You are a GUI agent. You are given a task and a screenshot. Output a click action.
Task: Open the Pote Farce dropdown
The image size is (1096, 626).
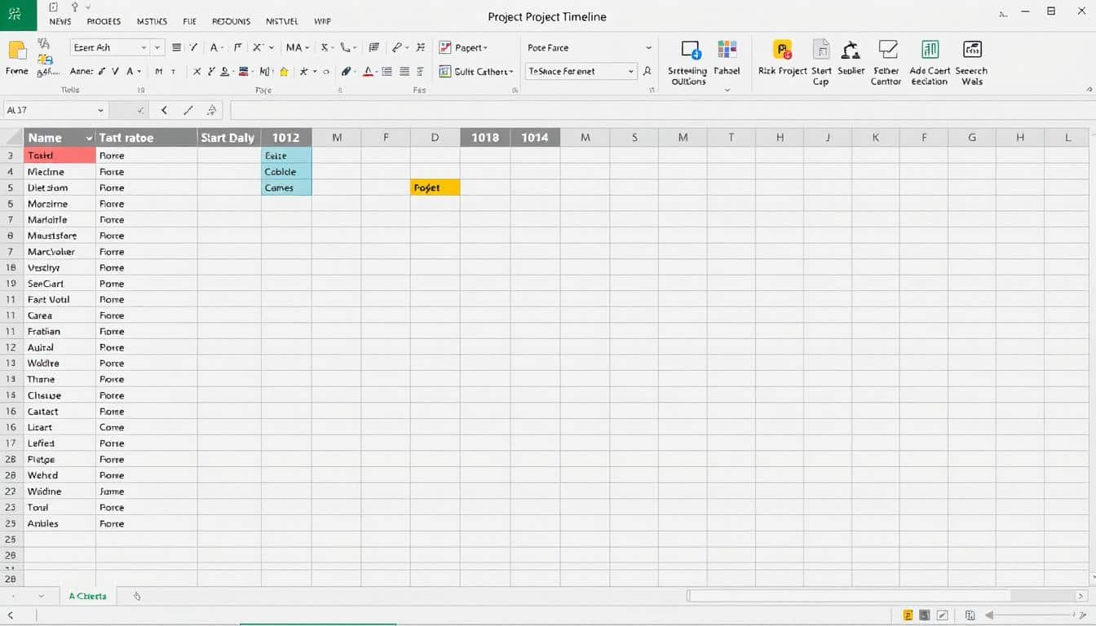(x=649, y=47)
